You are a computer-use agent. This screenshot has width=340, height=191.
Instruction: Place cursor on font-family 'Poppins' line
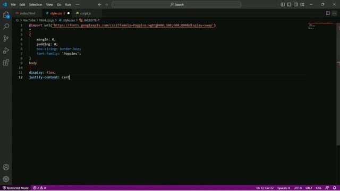click(x=58, y=54)
